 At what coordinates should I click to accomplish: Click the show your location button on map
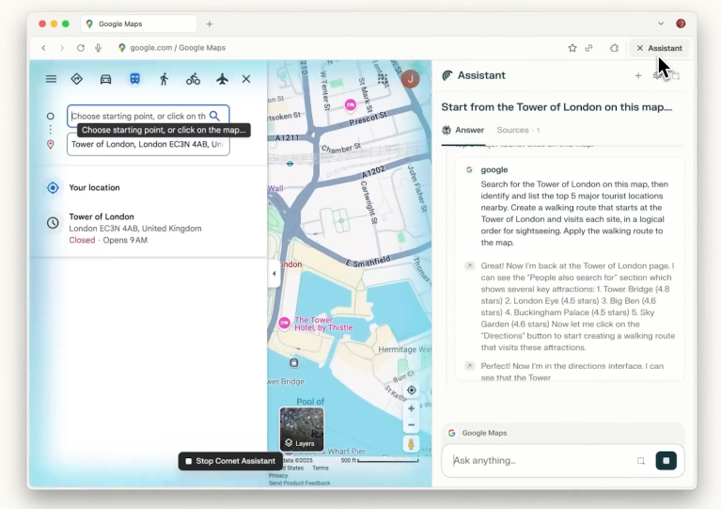412,390
